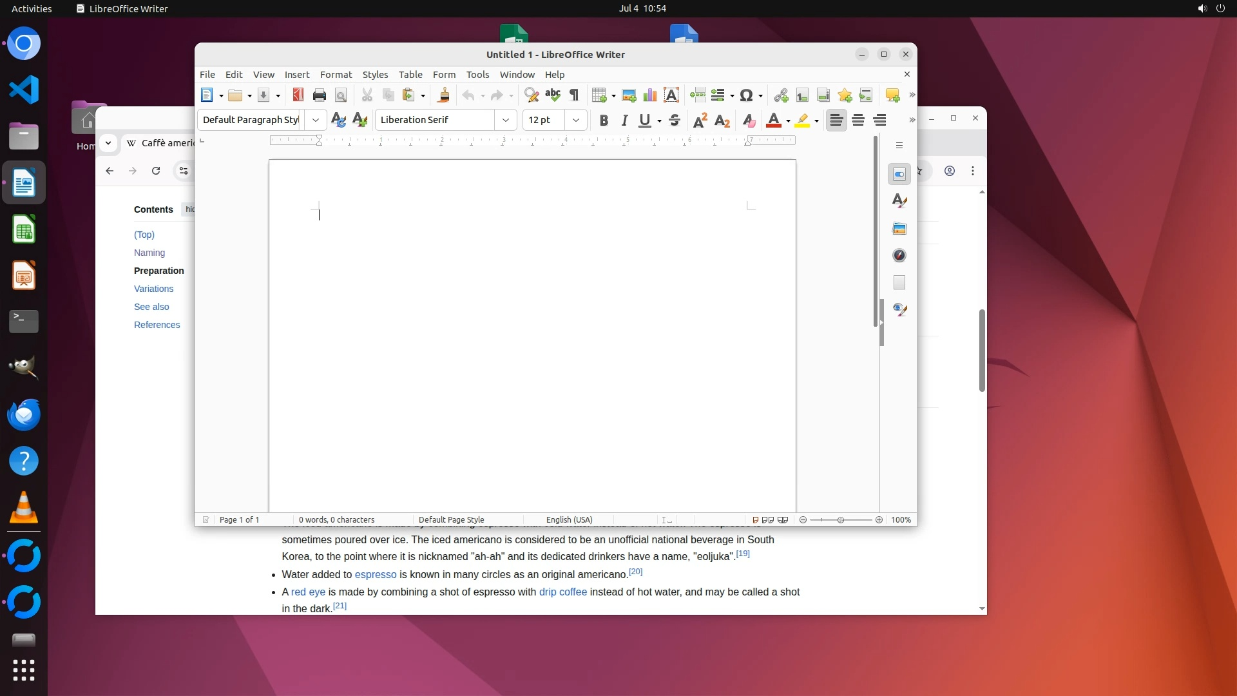
Task: Expand the font name dropdown
Action: [x=506, y=120]
